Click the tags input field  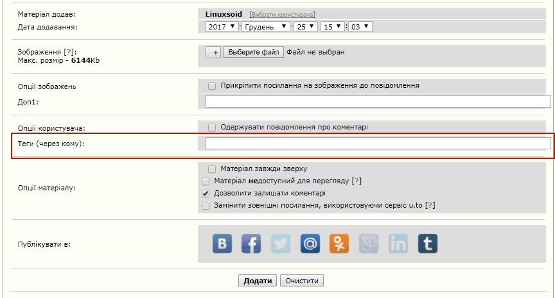[x=378, y=144]
